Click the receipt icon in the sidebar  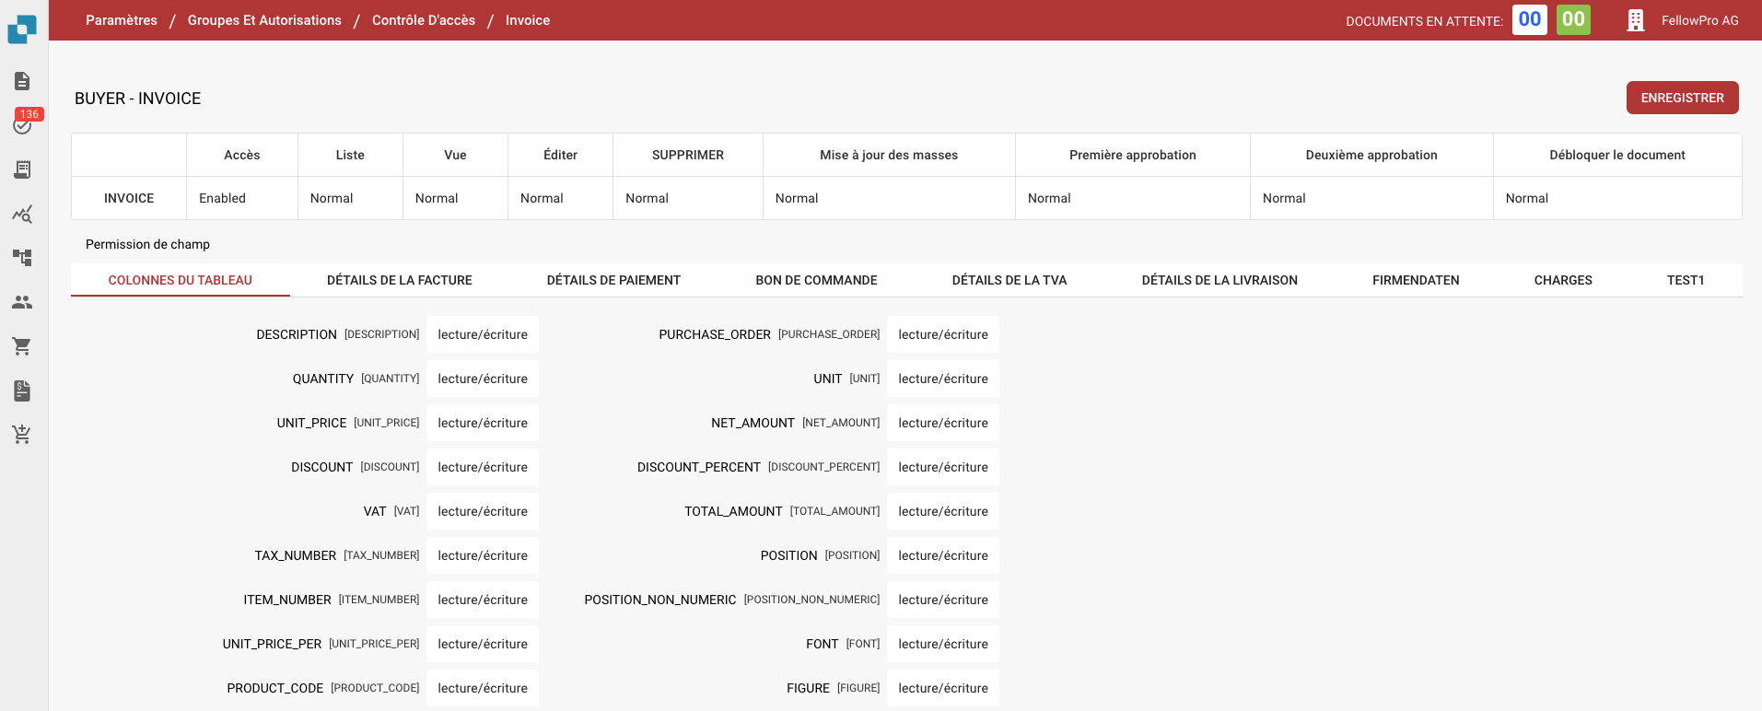click(22, 169)
